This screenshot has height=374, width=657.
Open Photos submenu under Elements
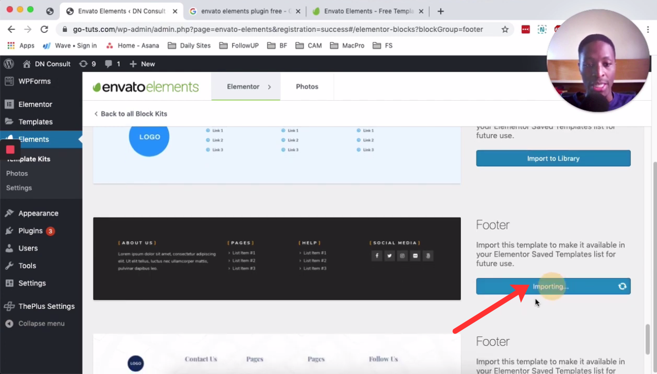17,174
